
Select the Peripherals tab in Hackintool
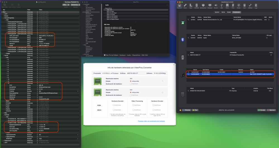click(236, 12)
